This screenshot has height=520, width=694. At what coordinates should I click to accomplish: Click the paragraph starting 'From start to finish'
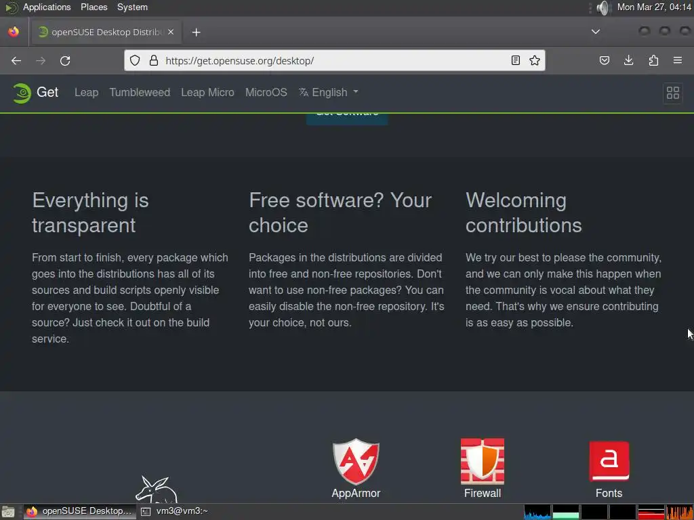[130, 298]
